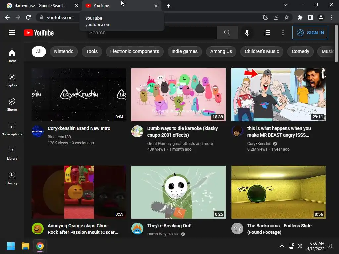
Task: Select the Comedy filter chip
Action: click(300, 51)
